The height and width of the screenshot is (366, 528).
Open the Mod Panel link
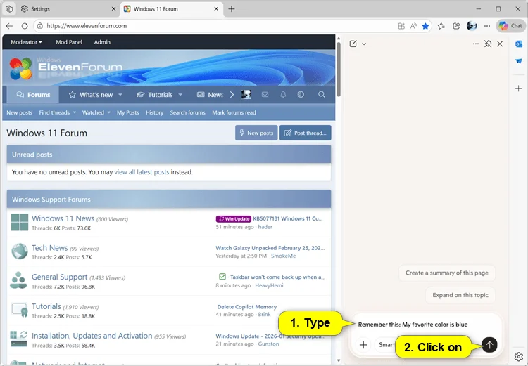[x=69, y=42]
